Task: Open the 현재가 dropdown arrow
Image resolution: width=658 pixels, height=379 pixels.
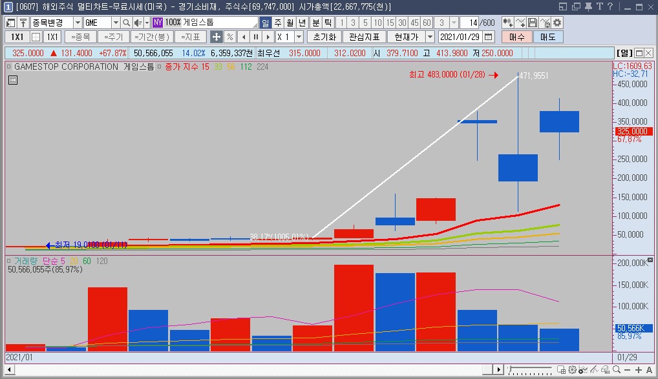Action: tap(430, 37)
